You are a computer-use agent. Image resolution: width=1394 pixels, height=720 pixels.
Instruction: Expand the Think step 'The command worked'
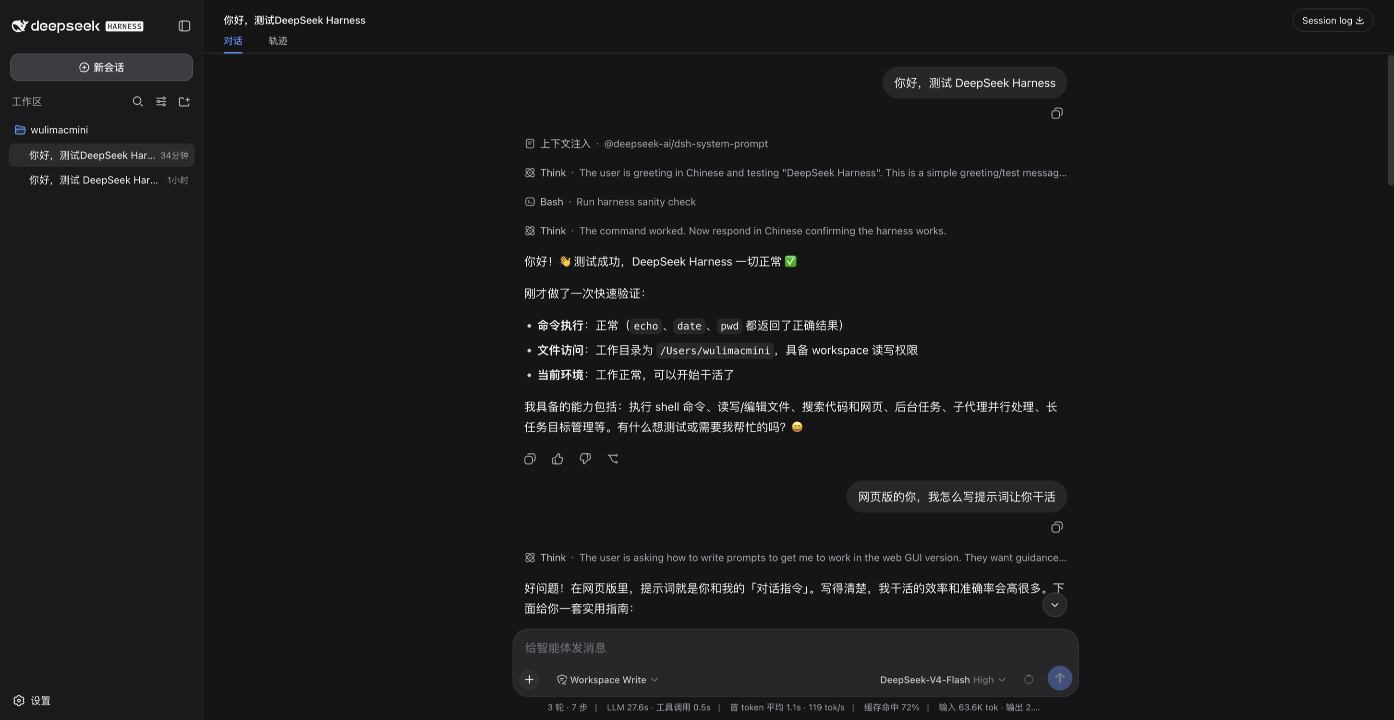735,231
